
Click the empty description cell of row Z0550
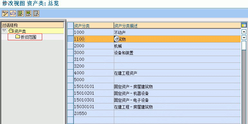point(177,113)
